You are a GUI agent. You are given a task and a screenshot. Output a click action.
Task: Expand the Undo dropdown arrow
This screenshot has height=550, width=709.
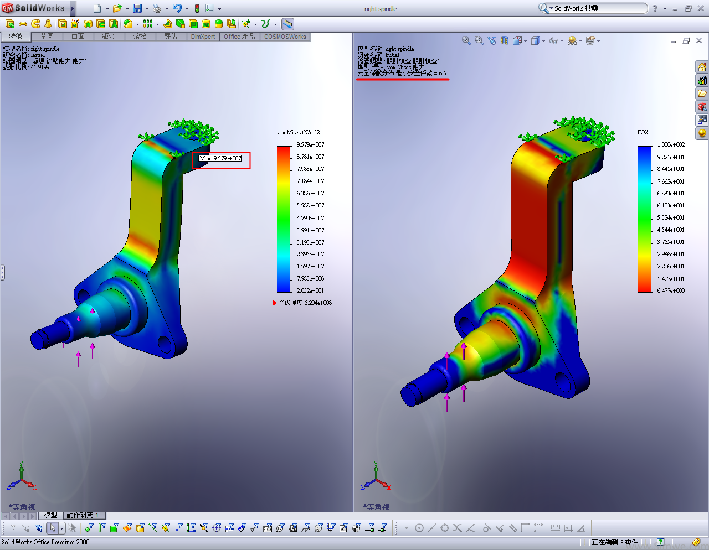click(x=187, y=9)
